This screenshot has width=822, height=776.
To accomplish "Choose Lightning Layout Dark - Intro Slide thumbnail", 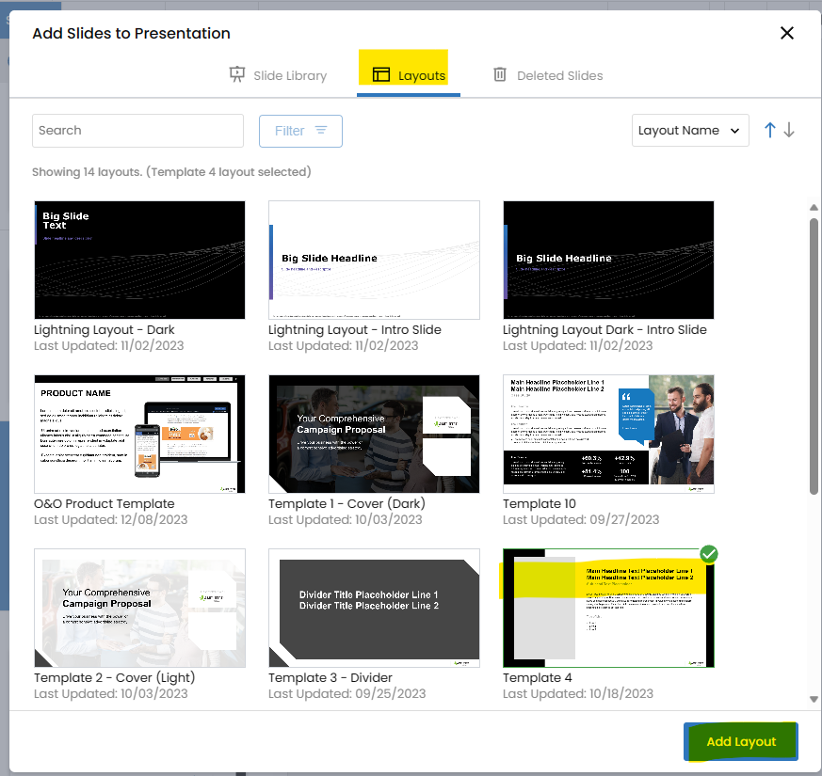I will tap(608, 260).
